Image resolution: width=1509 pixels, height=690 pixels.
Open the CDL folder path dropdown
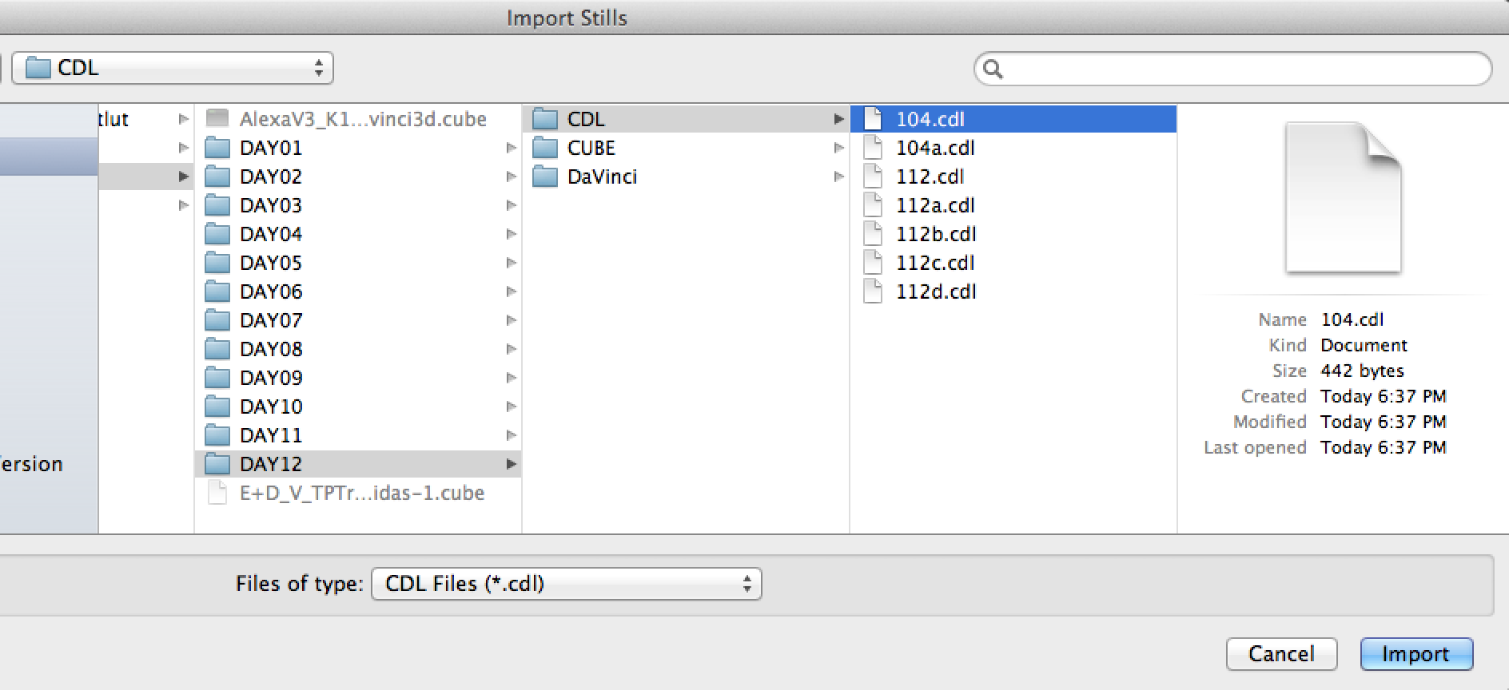173,68
